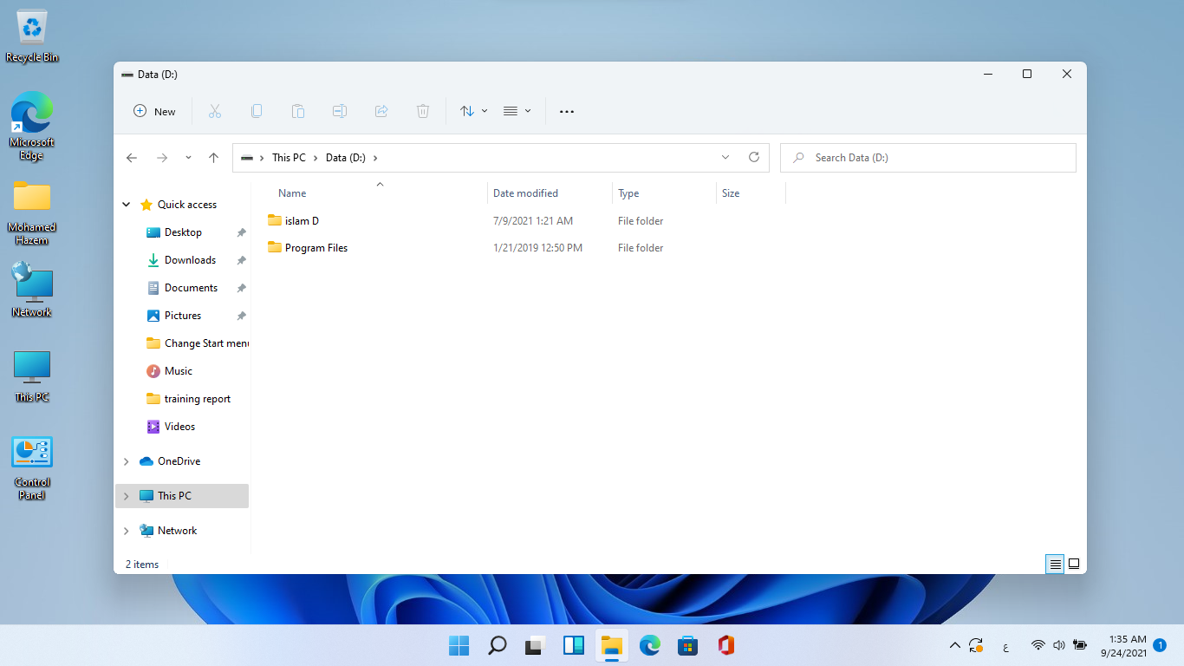The image size is (1184, 666).
Task: Open the address bar history dropdown
Action: click(725, 157)
